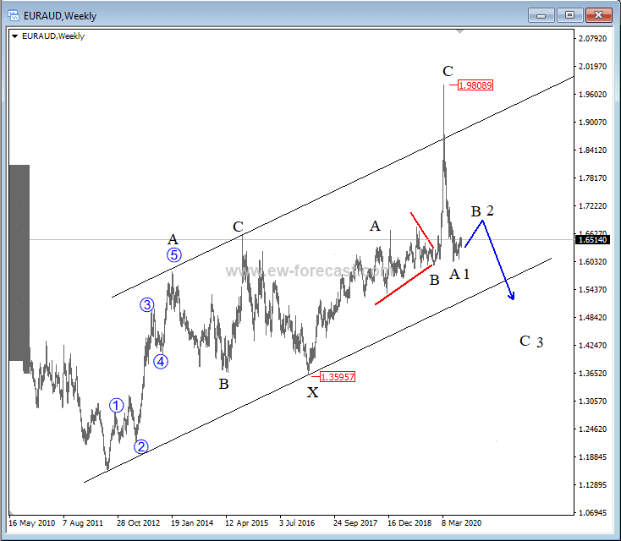Viewport: 621px width, 541px height.
Task: Select the X wave label
Action: [312, 392]
